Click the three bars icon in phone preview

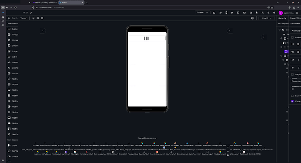point(146,38)
